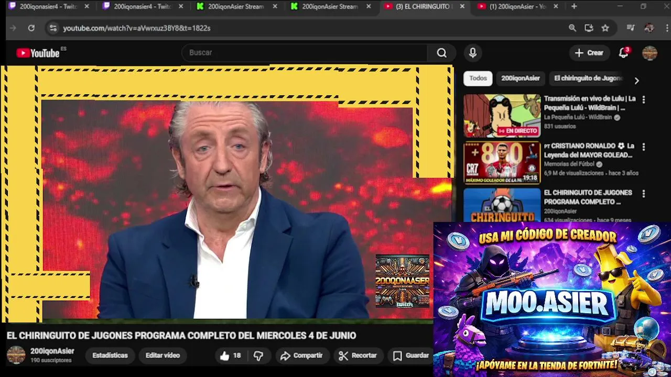Select the (3) EL CHIRINGUITO tab

(x=425, y=6)
